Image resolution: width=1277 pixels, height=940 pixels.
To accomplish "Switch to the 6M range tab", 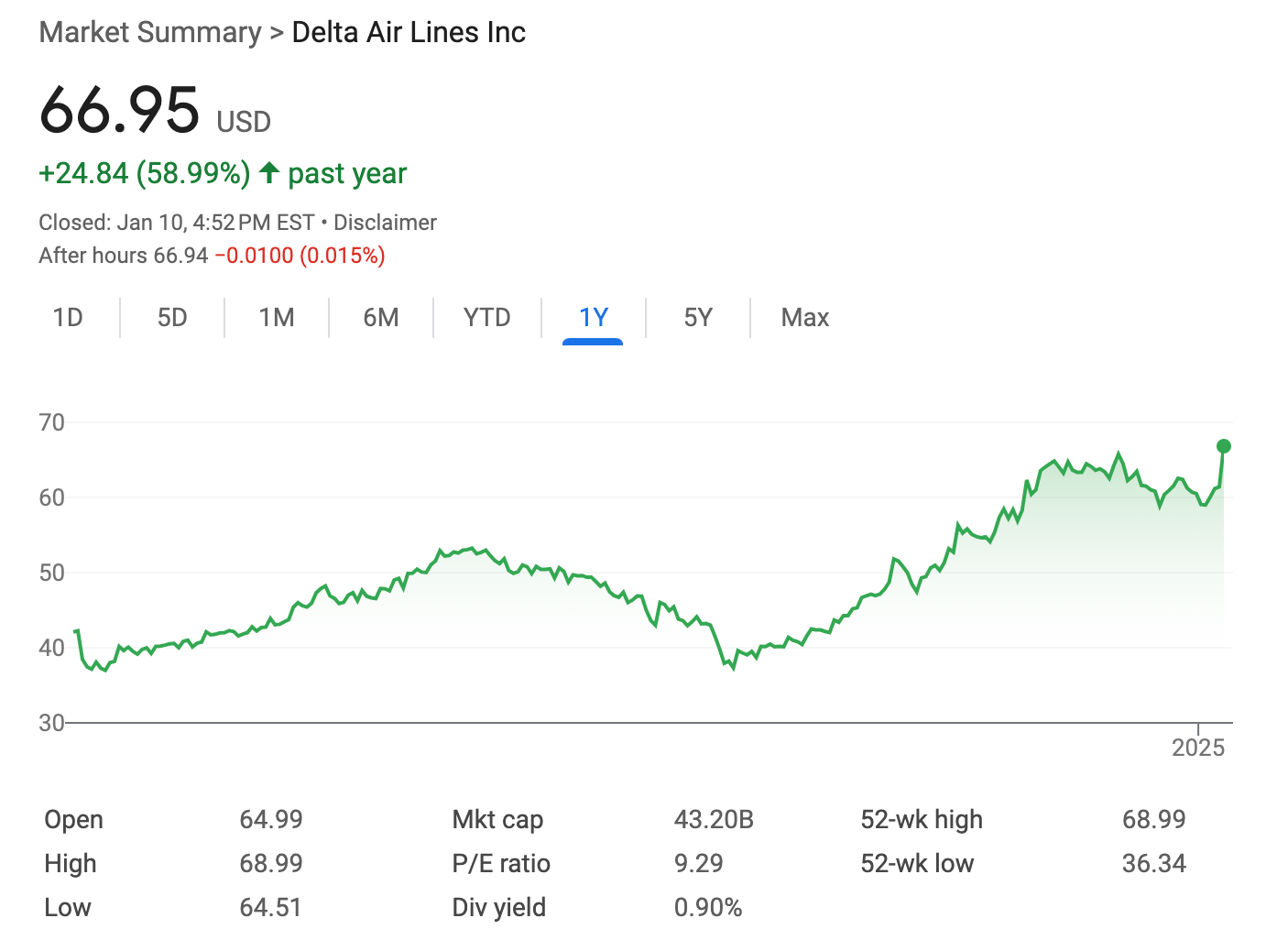I will [x=381, y=318].
